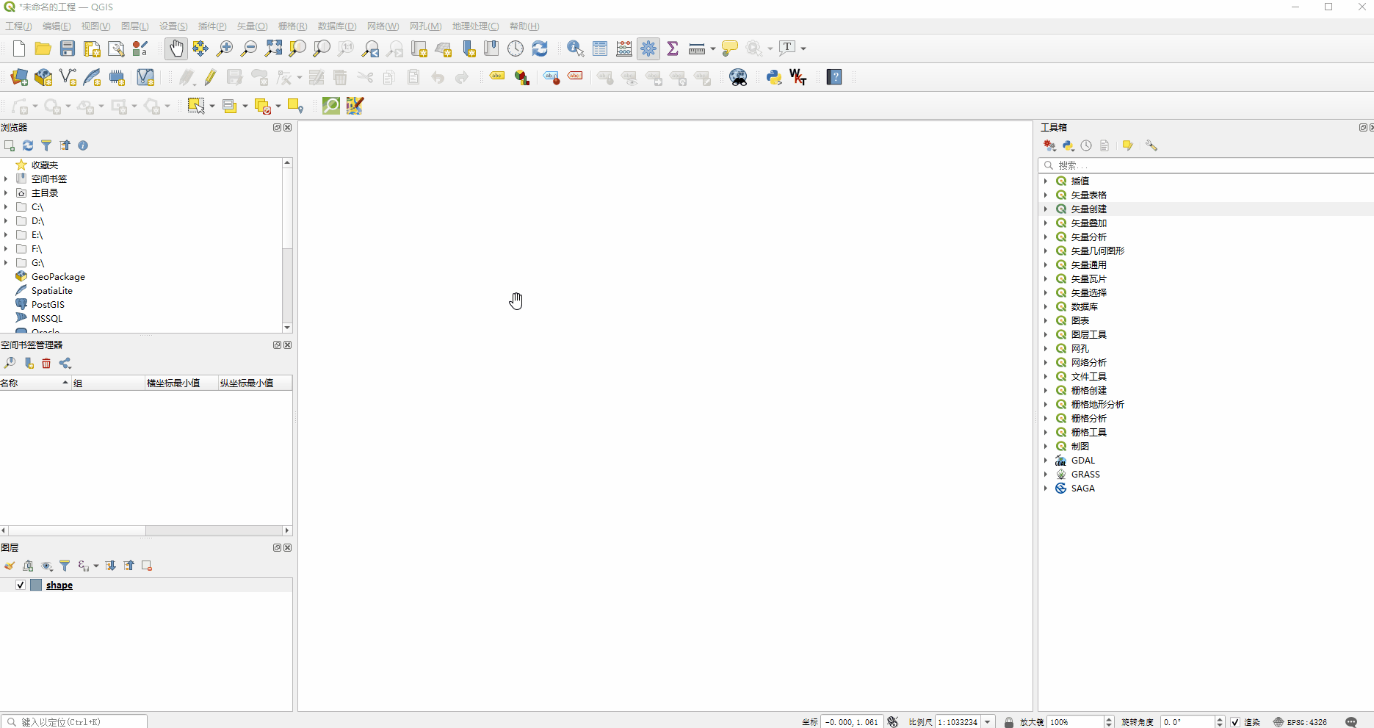Open the temporal controller clock

click(516, 48)
